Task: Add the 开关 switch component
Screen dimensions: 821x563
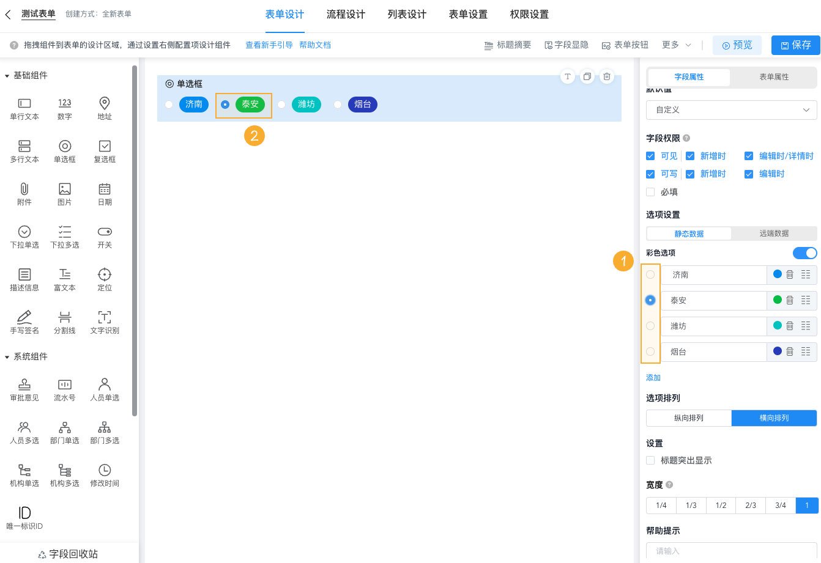Action: 104,237
